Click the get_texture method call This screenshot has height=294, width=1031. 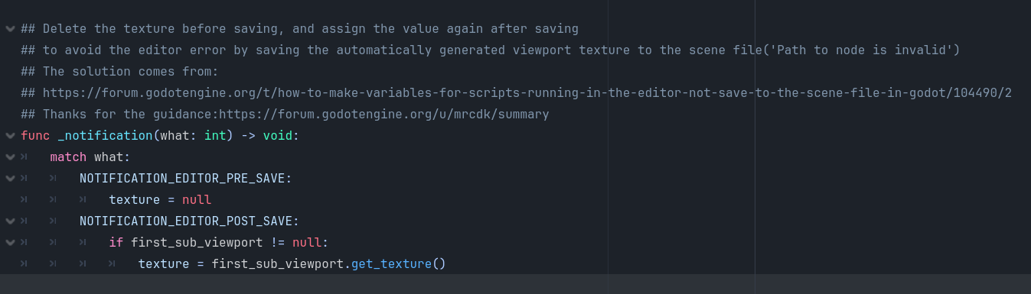tap(391, 264)
